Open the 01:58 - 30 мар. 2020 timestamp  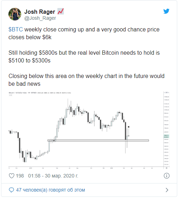(x=53, y=176)
